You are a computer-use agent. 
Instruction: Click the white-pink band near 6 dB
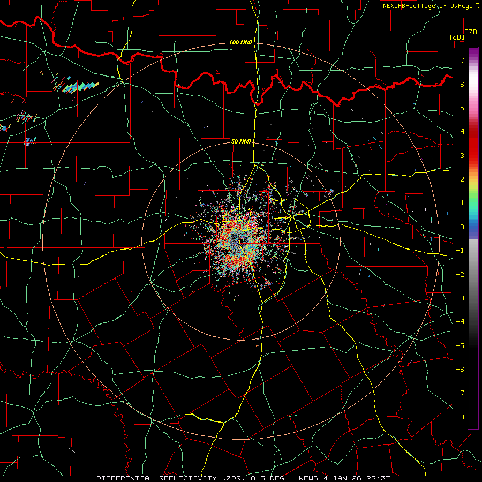473,83
